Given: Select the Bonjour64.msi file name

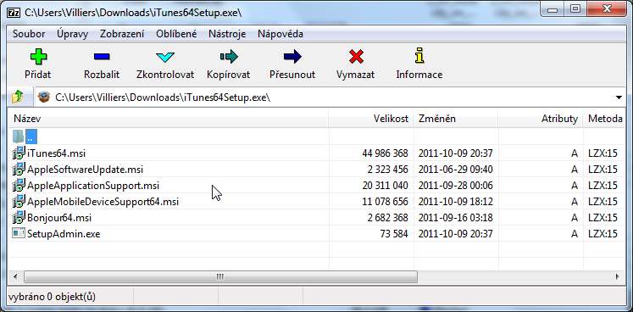Looking at the screenshot, I should pos(59,218).
